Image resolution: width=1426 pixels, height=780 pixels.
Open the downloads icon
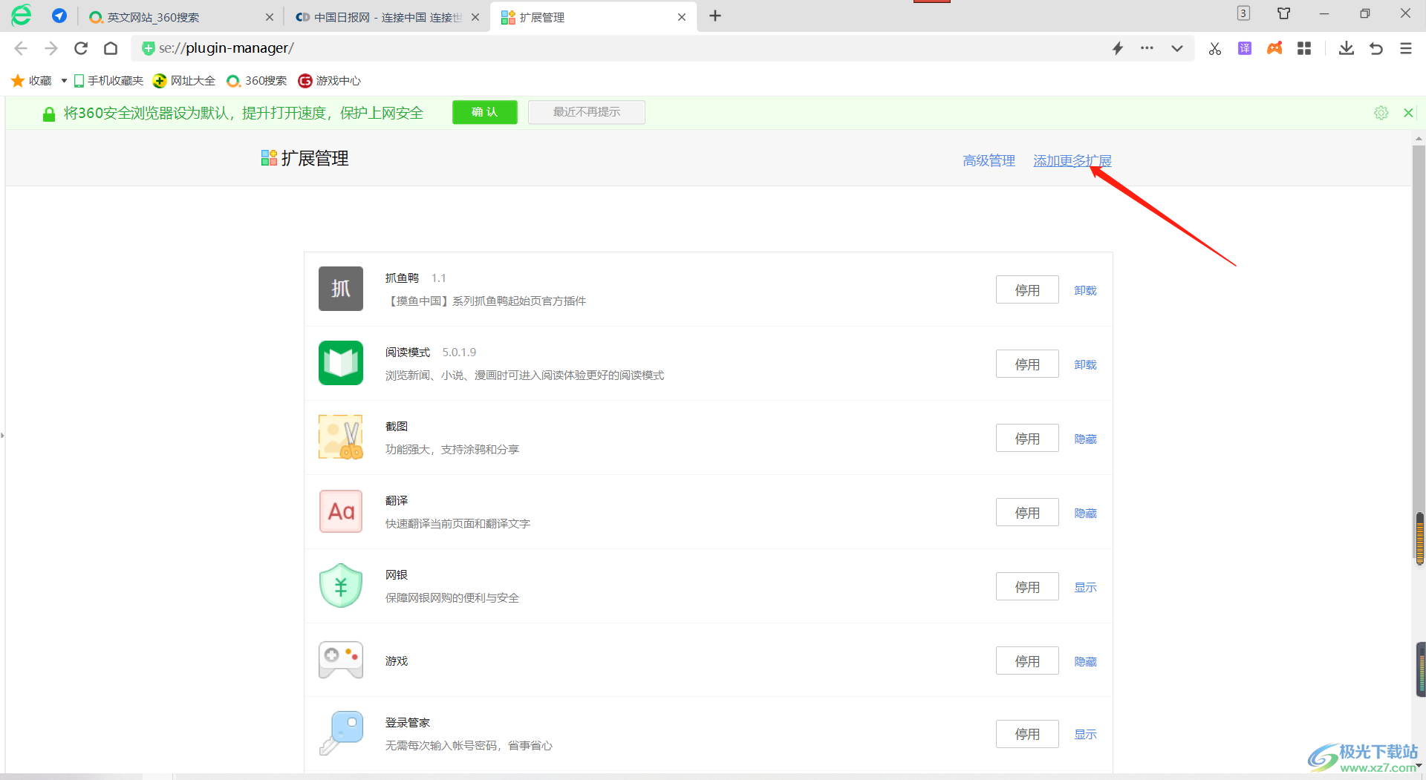pos(1347,48)
